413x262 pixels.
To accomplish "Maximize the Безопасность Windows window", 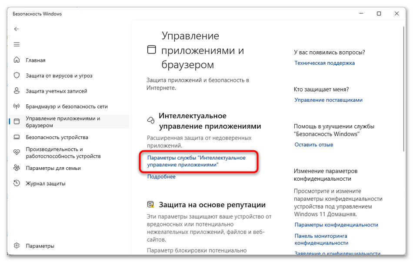I will pos(379,13).
